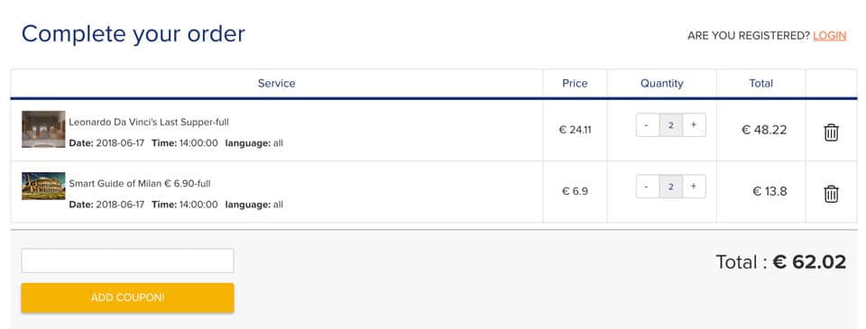
Task: Select Smart Guide of Milan € 6.90-full title
Action: point(140,183)
